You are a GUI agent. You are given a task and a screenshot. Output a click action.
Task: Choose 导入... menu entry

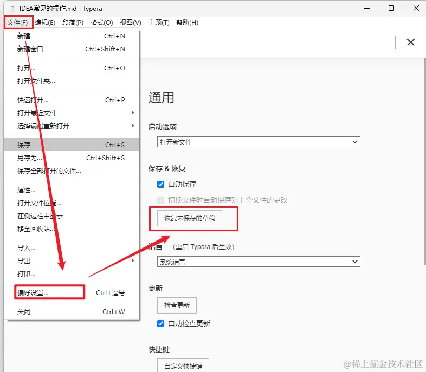(72, 247)
